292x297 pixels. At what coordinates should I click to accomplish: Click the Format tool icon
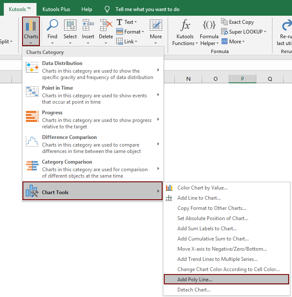click(x=120, y=31)
